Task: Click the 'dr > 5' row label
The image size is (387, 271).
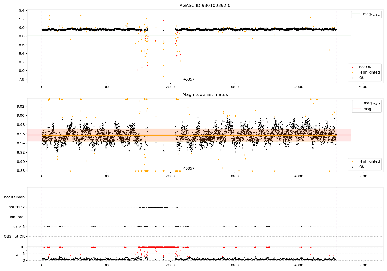Action: pos(19,227)
